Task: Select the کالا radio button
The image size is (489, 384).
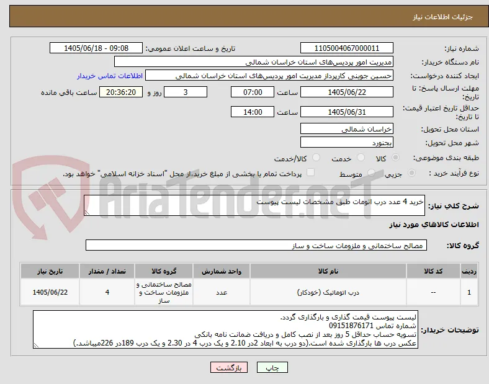Action: (x=395, y=158)
